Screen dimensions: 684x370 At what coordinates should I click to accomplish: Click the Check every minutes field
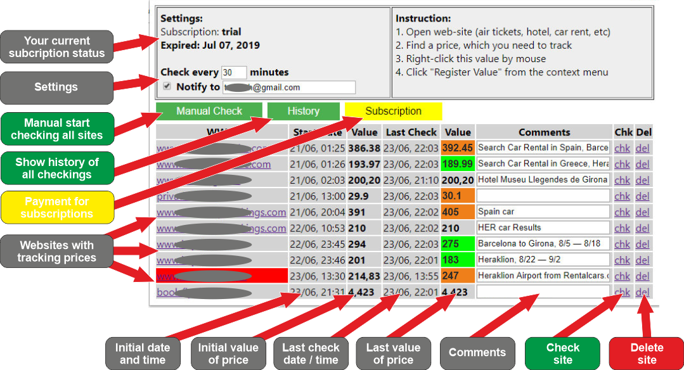coord(234,73)
